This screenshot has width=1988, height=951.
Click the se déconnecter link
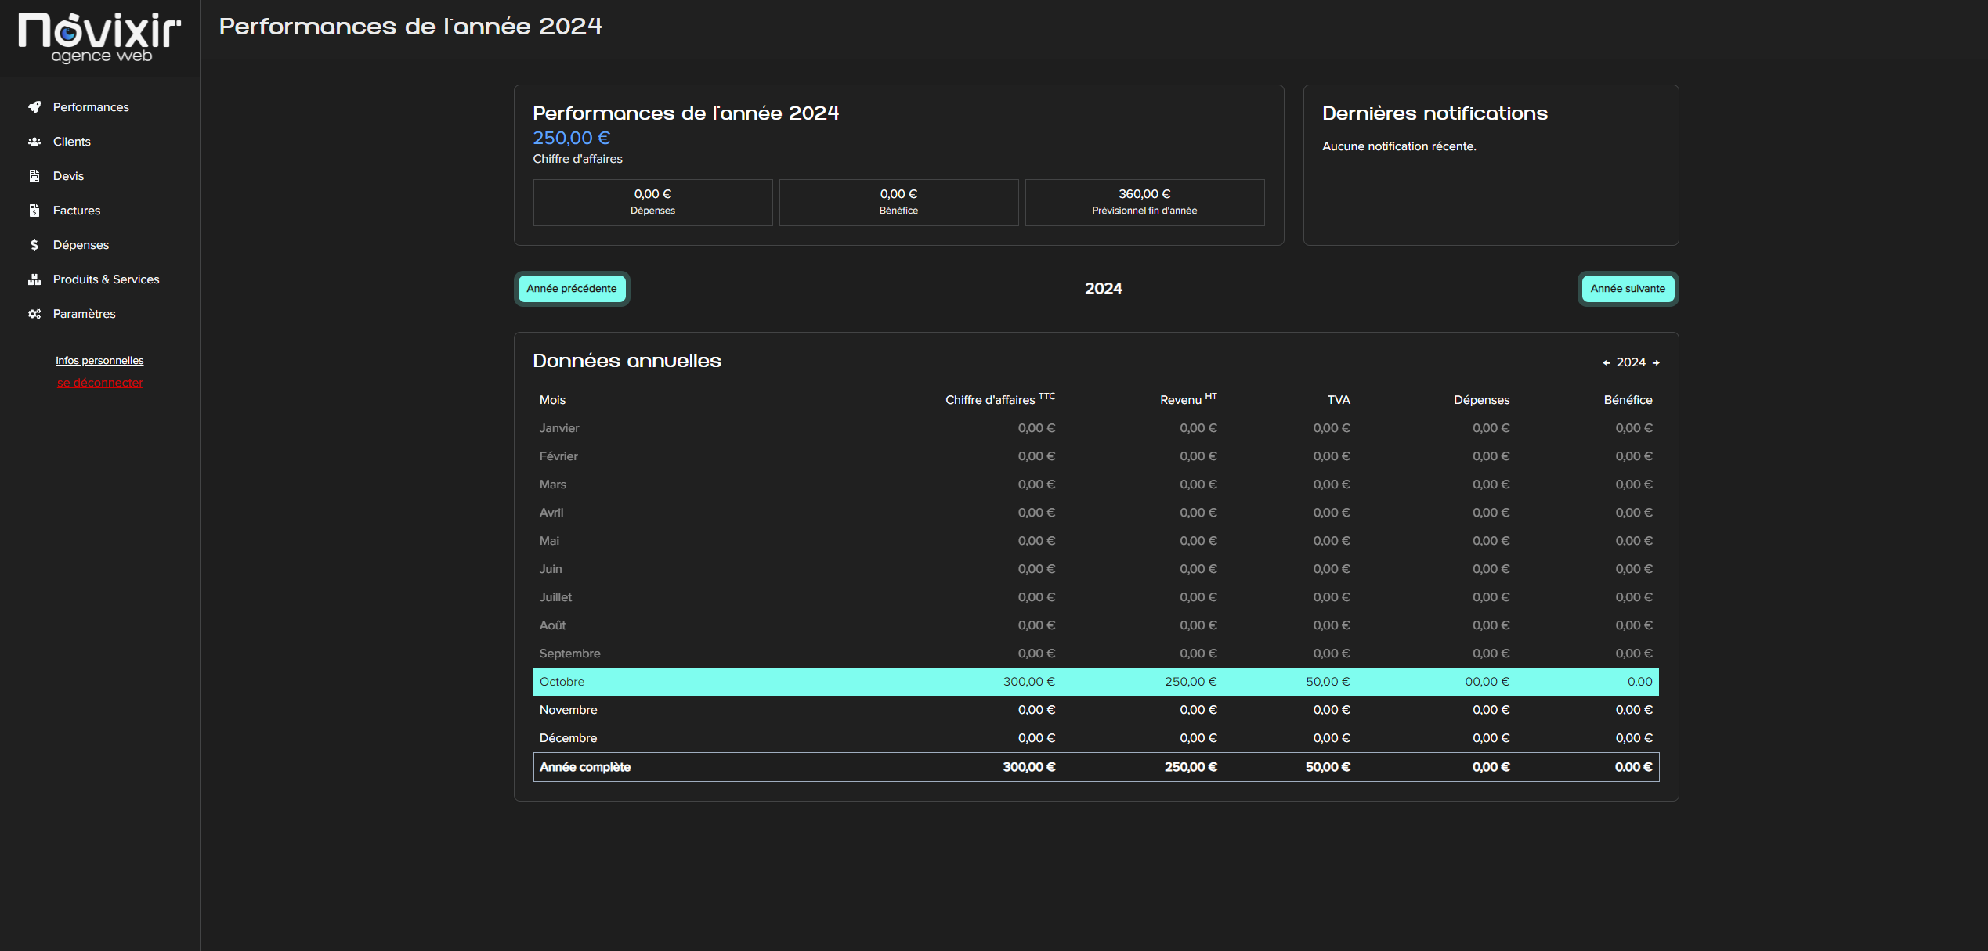(x=99, y=383)
